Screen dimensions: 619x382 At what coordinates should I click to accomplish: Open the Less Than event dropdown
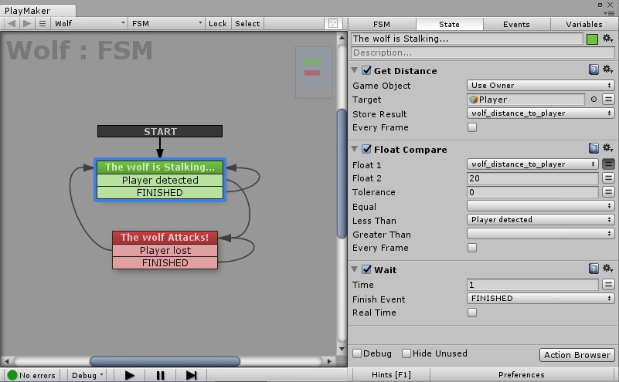(x=540, y=220)
